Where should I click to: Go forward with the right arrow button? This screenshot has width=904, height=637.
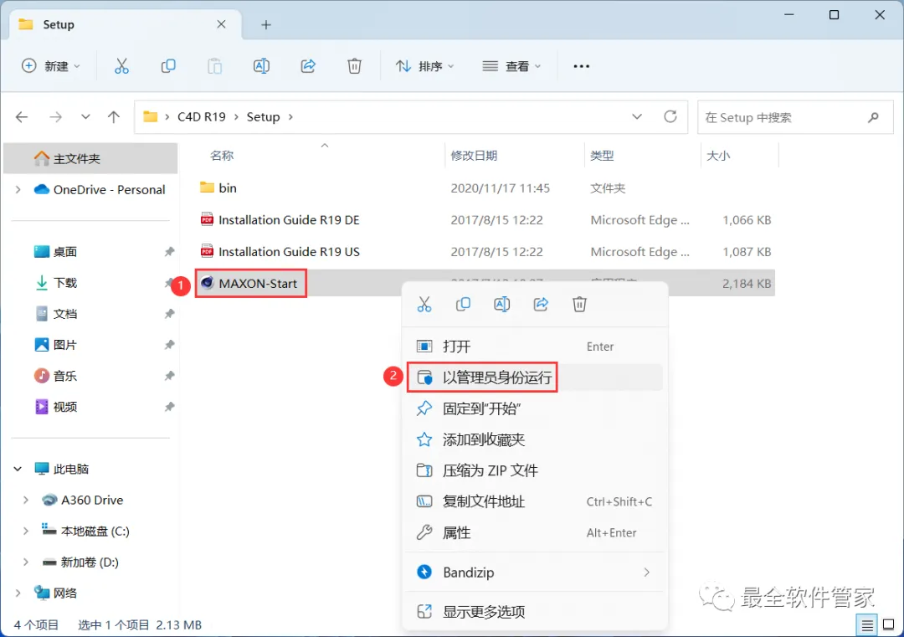pos(55,117)
